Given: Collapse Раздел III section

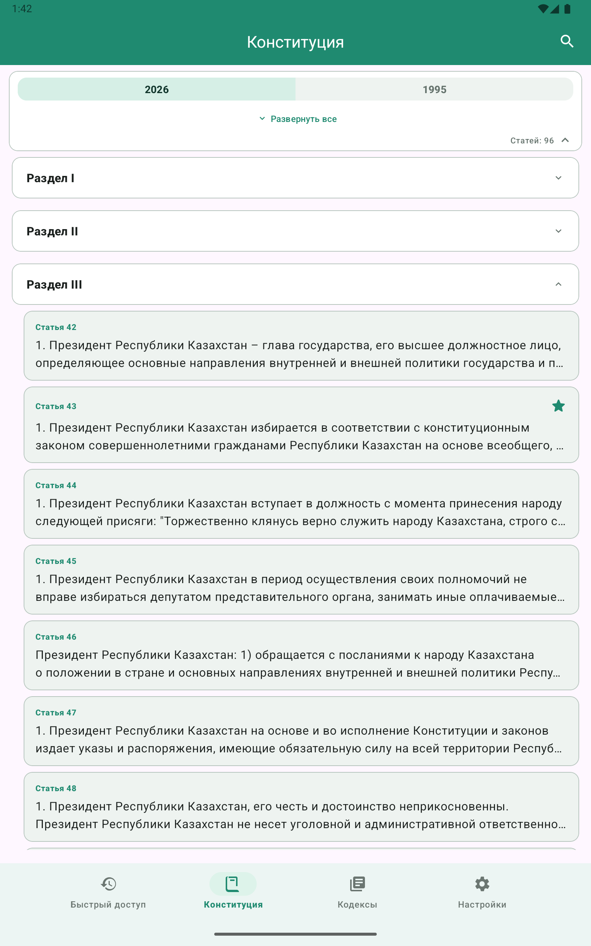Looking at the screenshot, I should 295,284.
